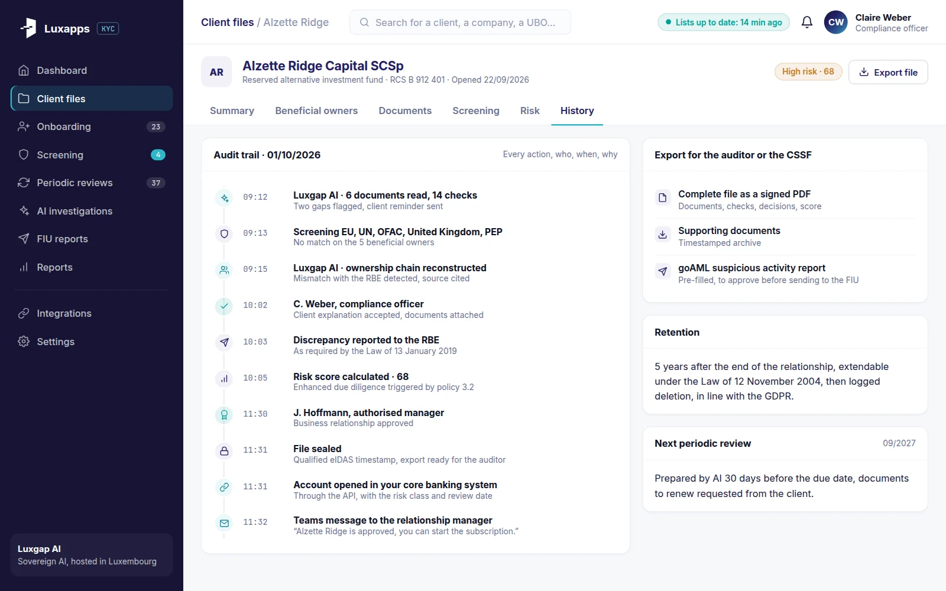The image size is (946, 591).
Task: Open Complete file as a signed PDF export
Action: (785, 200)
